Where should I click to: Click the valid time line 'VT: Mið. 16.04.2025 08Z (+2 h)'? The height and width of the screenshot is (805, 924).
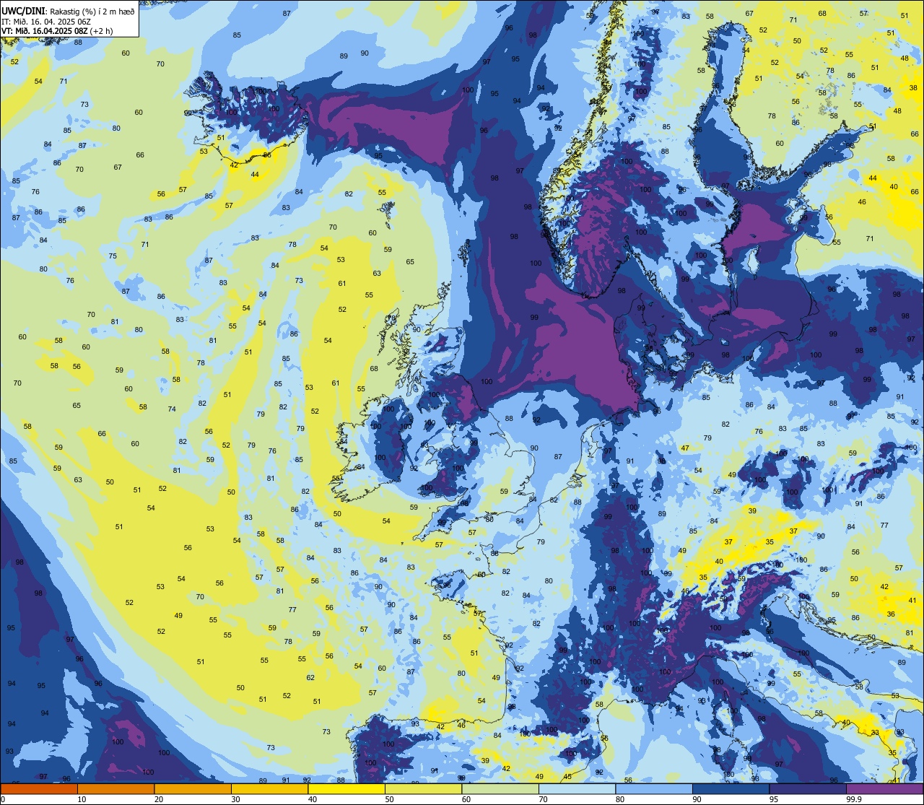coord(57,31)
